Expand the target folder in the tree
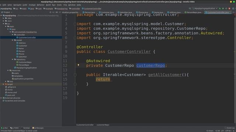Viewport: 236px width, 132px height. click(x=3, y=84)
